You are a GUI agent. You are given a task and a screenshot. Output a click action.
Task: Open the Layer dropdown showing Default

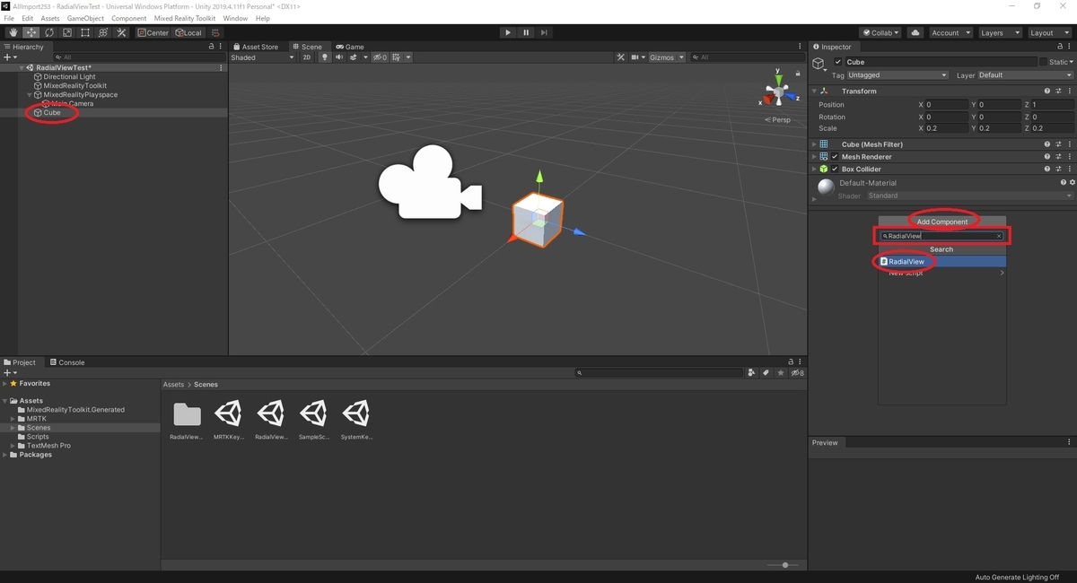pos(1025,75)
